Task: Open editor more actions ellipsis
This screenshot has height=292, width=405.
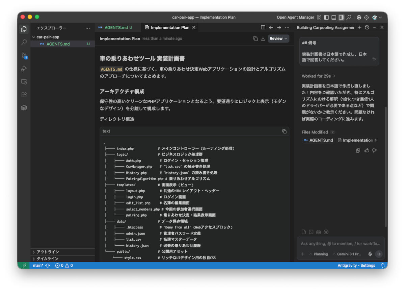Action: 287,27
